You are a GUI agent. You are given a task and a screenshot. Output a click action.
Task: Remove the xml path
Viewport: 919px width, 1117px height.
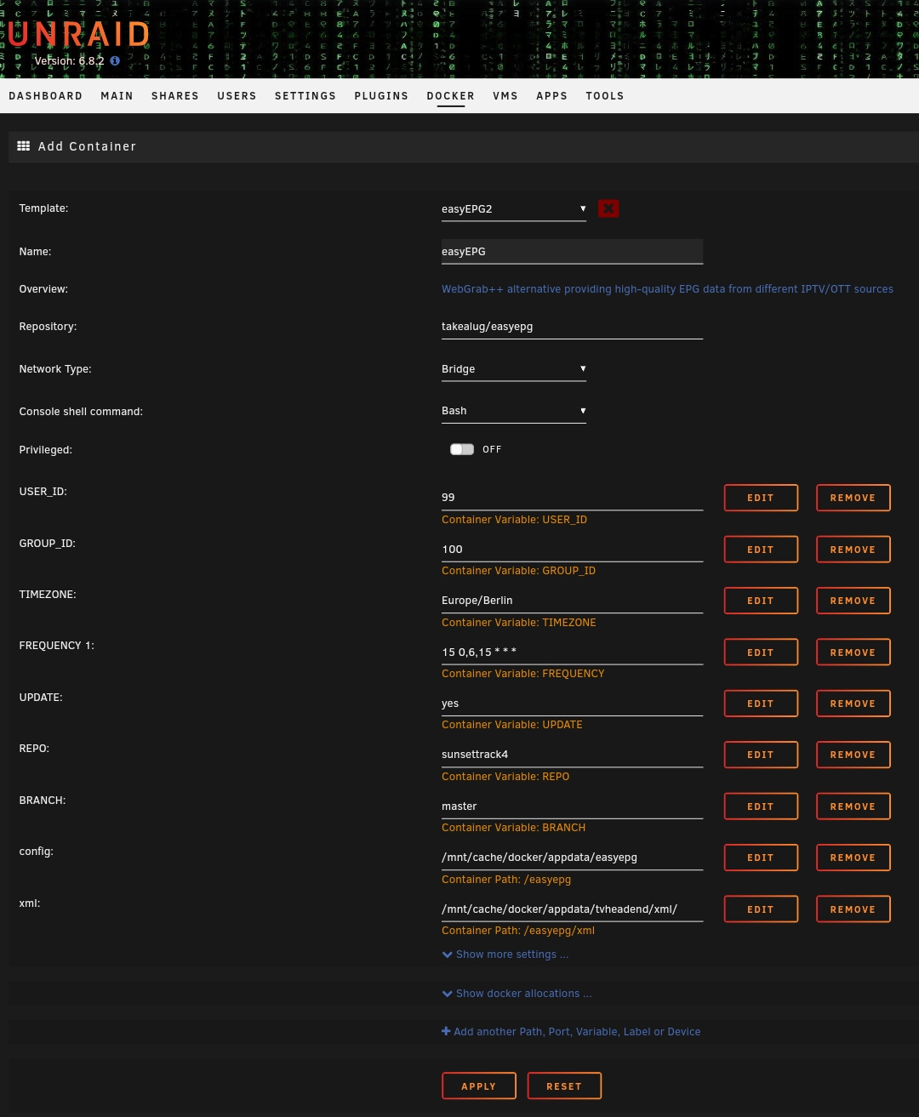pyautogui.click(x=853, y=909)
